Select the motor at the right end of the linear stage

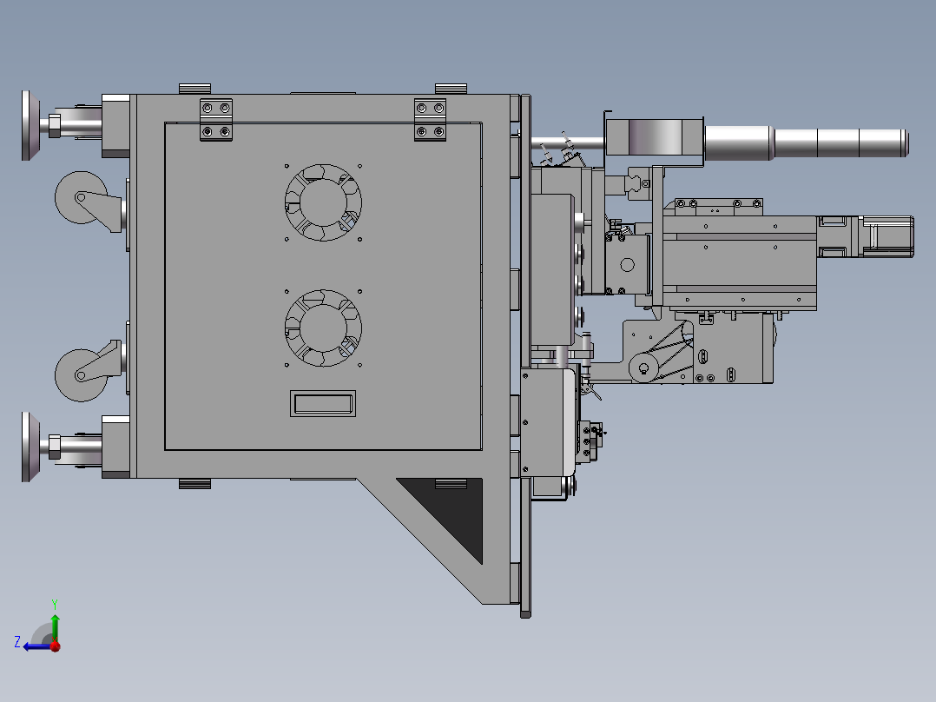pos(887,236)
